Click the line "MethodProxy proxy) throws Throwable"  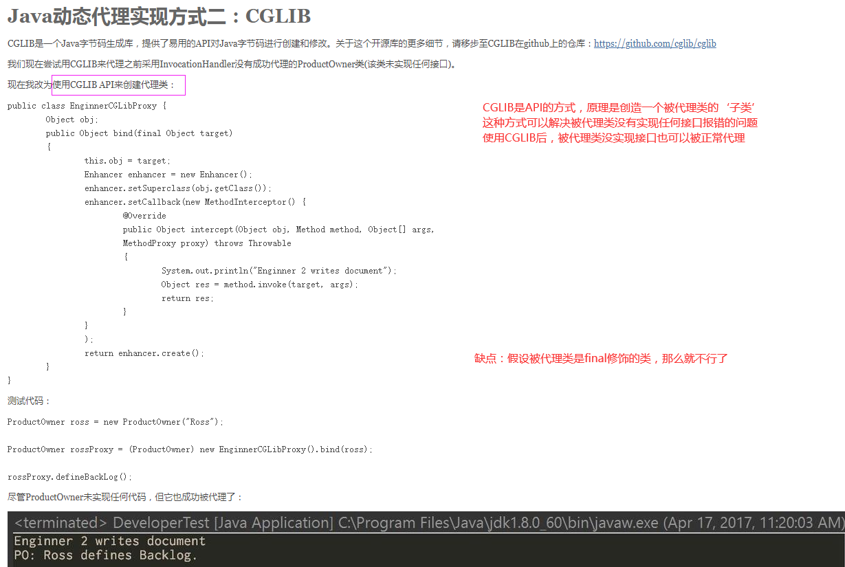[x=207, y=243]
